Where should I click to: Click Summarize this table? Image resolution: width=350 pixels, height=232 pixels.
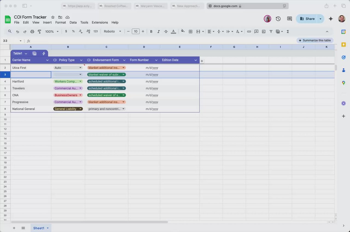coord(315,40)
